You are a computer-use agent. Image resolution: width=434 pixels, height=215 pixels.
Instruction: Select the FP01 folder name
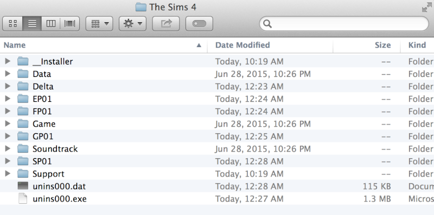coord(42,111)
